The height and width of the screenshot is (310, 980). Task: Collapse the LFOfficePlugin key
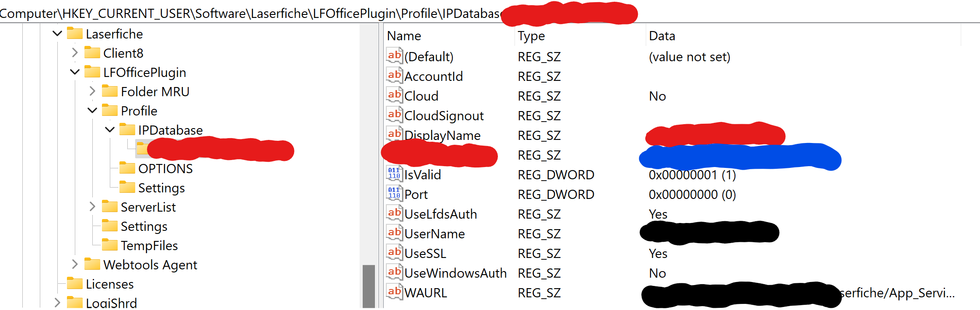click(x=75, y=72)
